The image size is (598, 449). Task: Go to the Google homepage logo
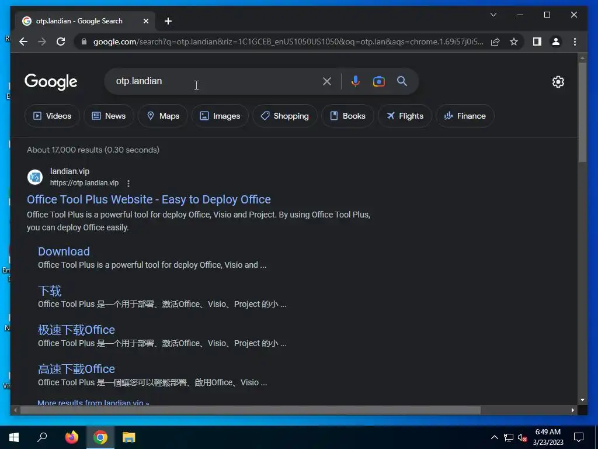(x=51, y=82)
